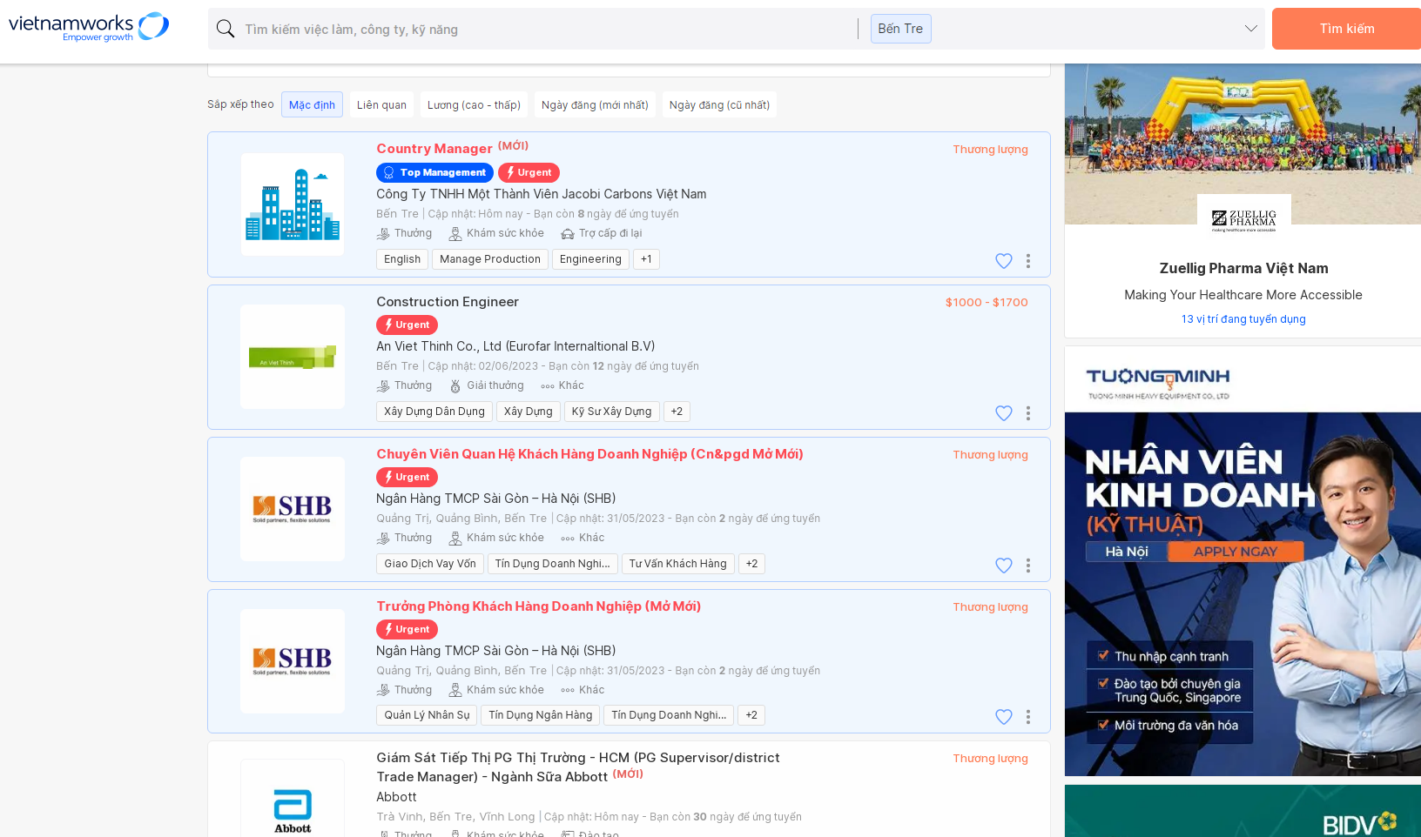Favorite the Construction Engineer job

pos(1004,413)
